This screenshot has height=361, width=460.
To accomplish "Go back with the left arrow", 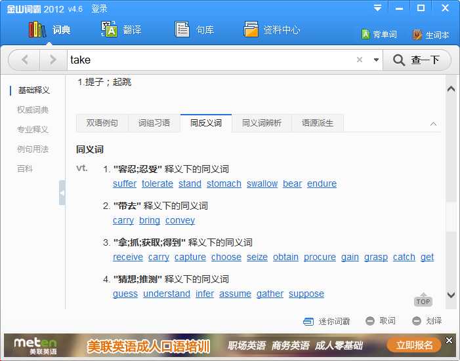I will pos(25,60).
